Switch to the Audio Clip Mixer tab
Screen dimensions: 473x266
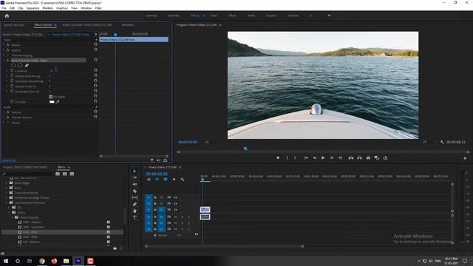click(x=86, y=25)
